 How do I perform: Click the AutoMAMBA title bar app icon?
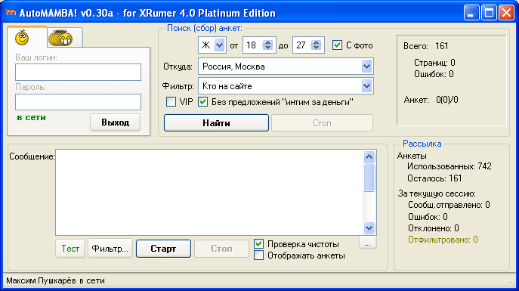click(x=11, y=13)
